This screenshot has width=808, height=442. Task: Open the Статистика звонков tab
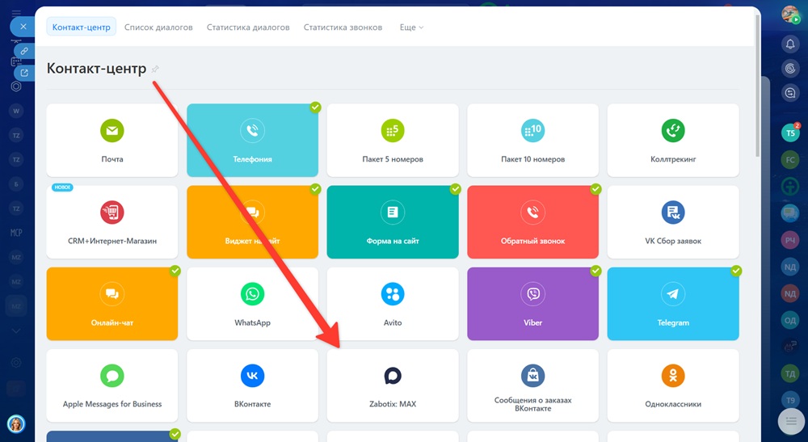343,27
